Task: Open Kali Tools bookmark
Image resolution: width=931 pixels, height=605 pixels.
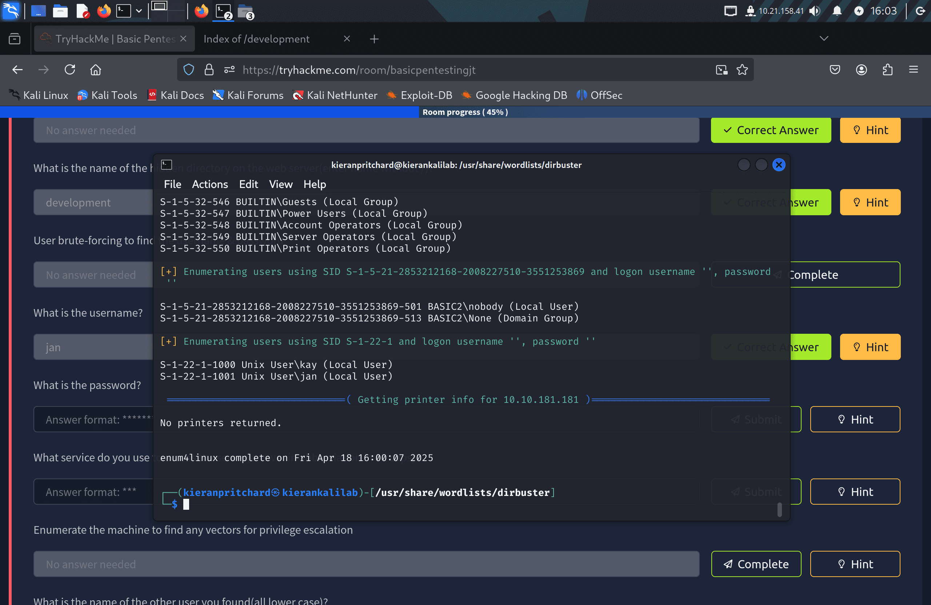Action: pyautogui.click(x=107, y=95)
